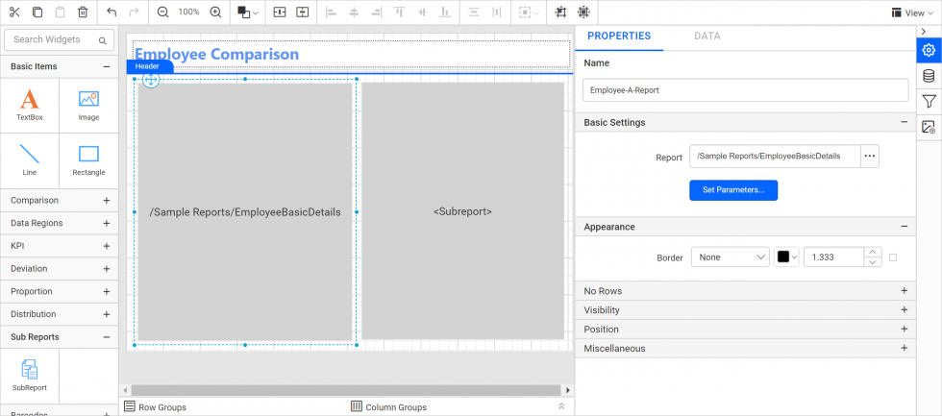Decrease border width with down arrow

point(873,261)
